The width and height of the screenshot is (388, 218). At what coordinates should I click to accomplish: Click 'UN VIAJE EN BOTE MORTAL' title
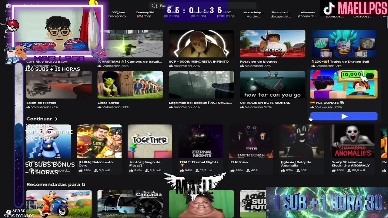point(265,103)
